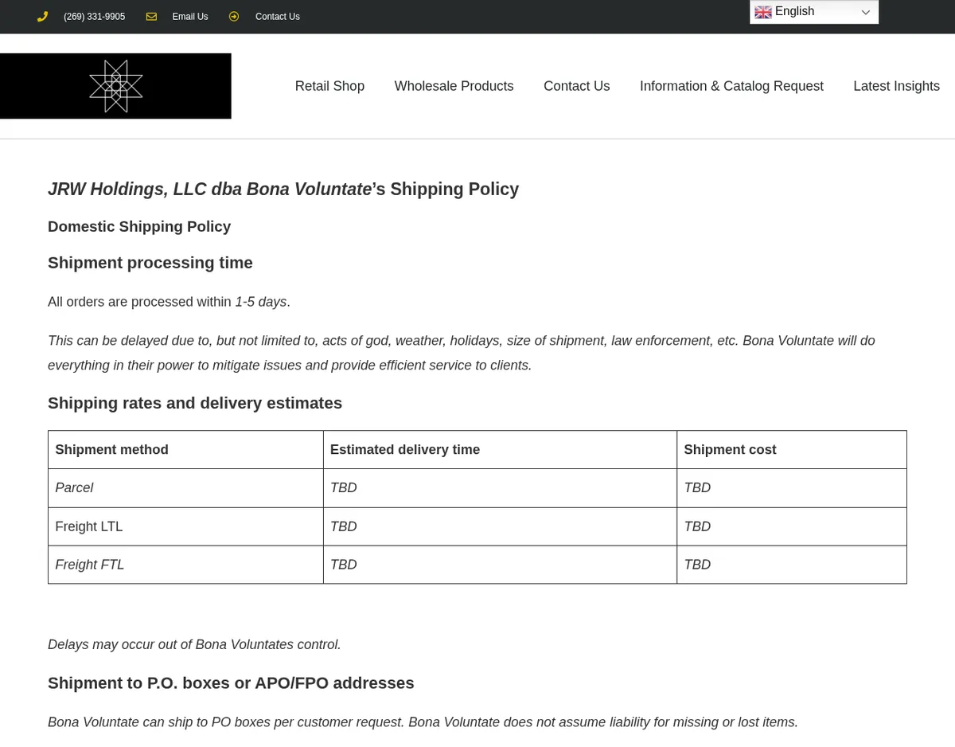This screenshot has height=747, width=955.
Task: Select Shipping rates and delivery estimates heading
Action: click(x=195, y=403)
